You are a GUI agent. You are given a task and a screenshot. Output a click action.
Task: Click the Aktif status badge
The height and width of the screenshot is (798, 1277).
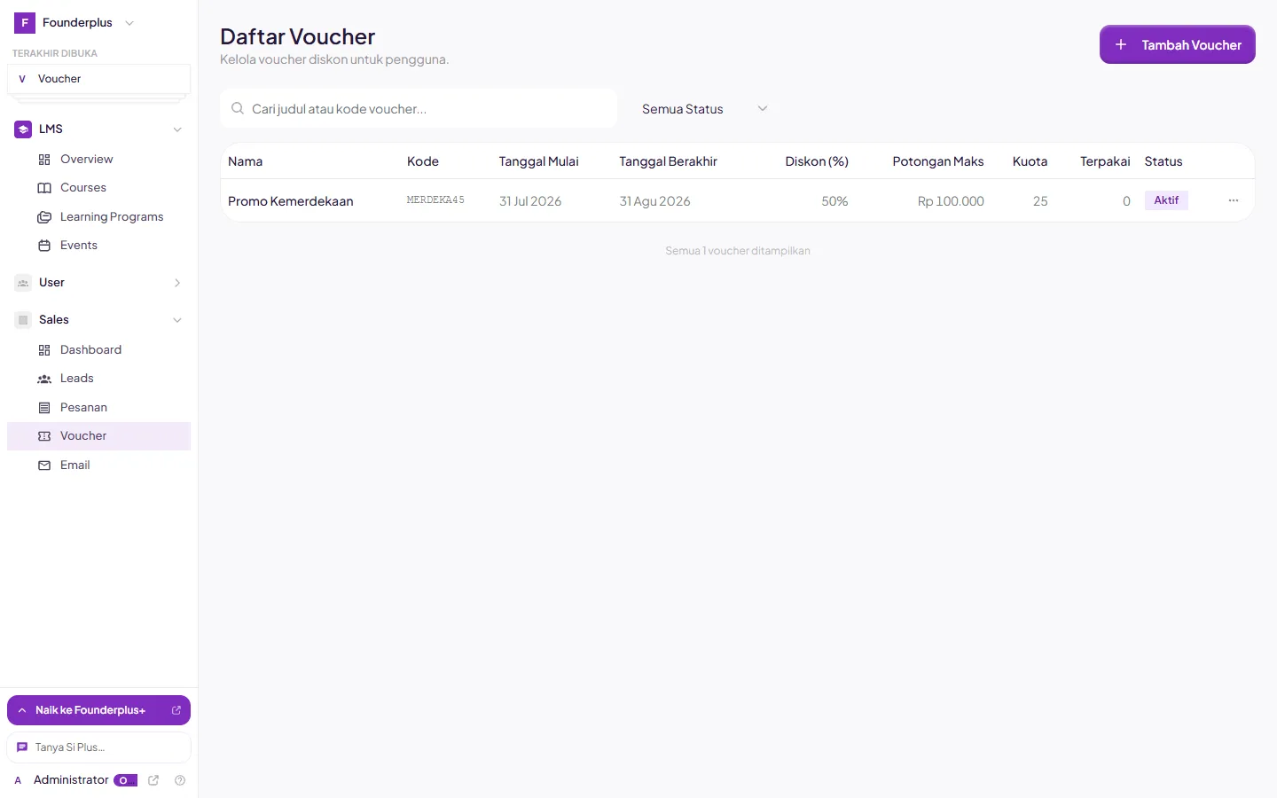pyautogui.click(x=1166, y=200)
